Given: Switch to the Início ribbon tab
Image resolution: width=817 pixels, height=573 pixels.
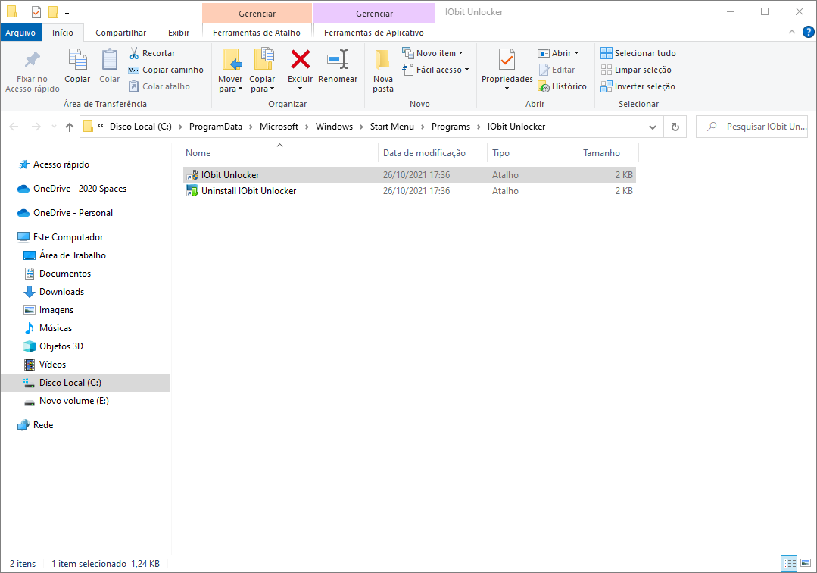Looking at the screenshot, I should tap(63, 33).
